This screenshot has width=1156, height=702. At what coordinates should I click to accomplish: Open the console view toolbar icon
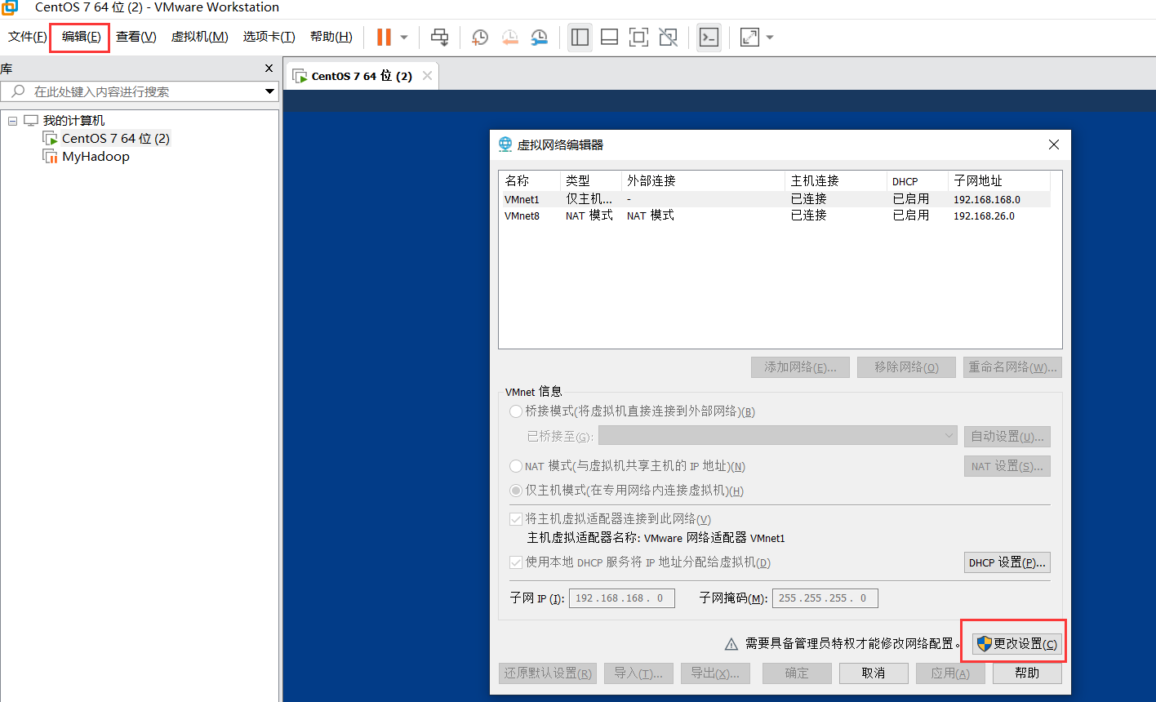tap(709, 38)
